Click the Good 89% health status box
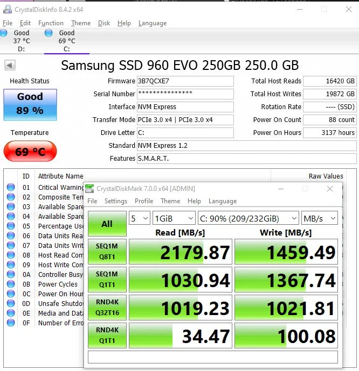Image resolution: width=359 pixels, height=371 pixels. pyautogui.click(x=30, y=104)
